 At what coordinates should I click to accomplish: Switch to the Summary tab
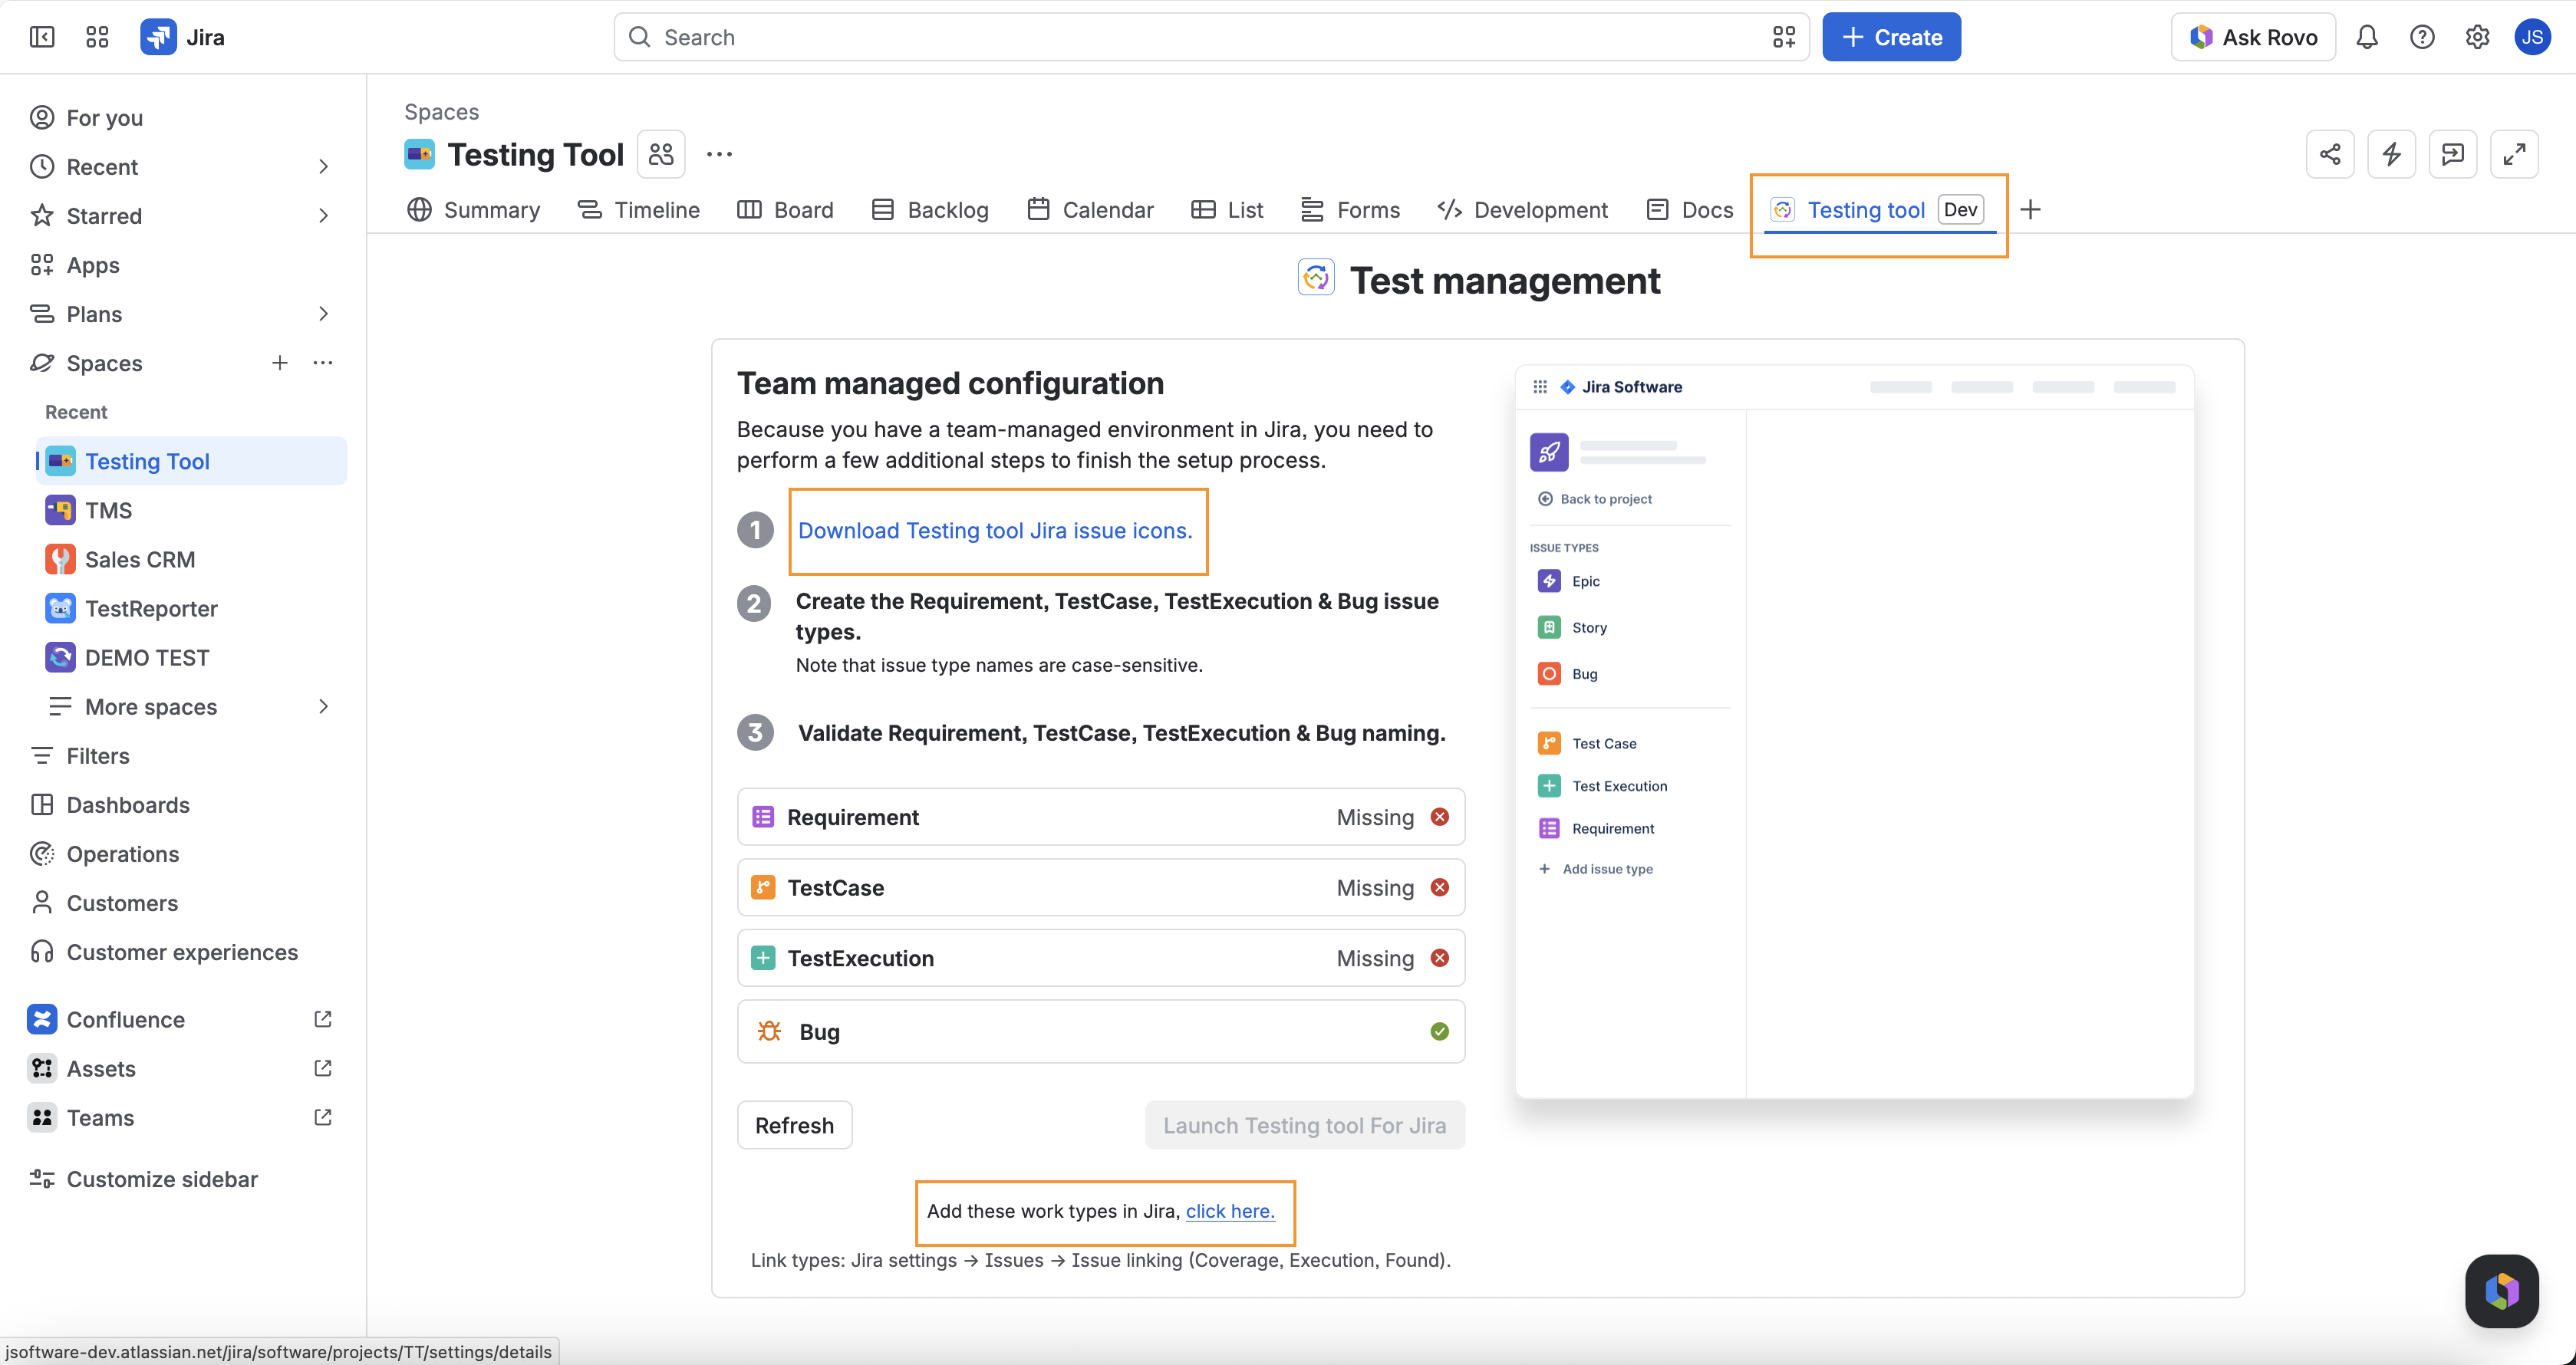pyautogui.click(x=473, y=210)
